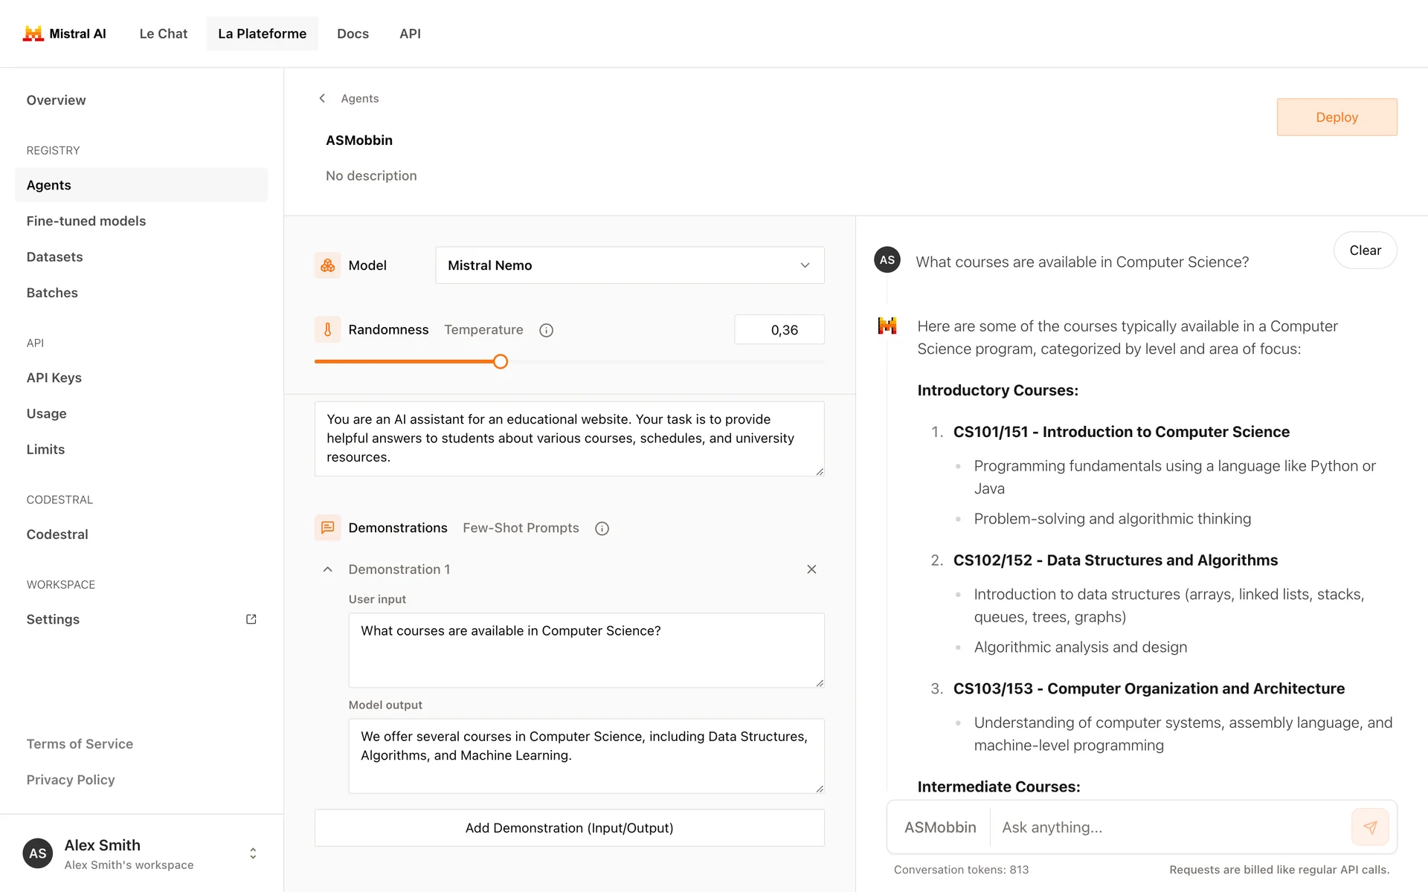The width and height of the screenshot is (1428, 892).
Task: Switch to the Le Chat tab
Action: (x=164, y=33)
